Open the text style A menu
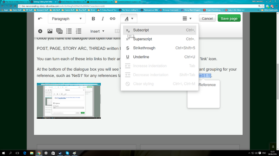 129,19
